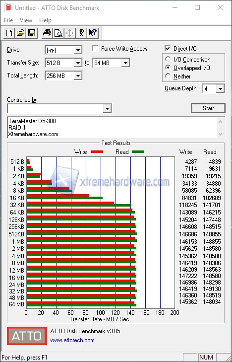Open the Help menu
The image size is (232, 362).
[x=45, y=20]
